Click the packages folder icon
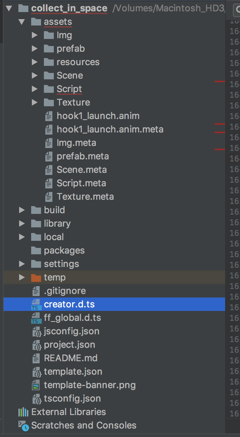 36,250
